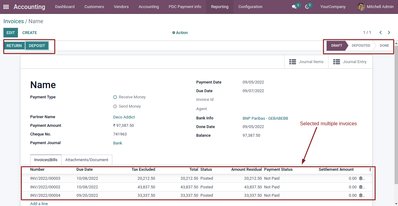The width and height of the screenshot is (398, 206).
Task: Open BNP Paribas - GEBABEBB bank link
Action: click(x=265, y=118)
